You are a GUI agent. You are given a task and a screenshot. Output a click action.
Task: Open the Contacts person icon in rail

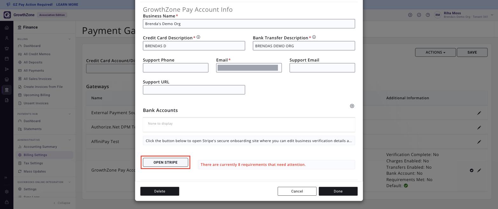(x=7, y=38)
